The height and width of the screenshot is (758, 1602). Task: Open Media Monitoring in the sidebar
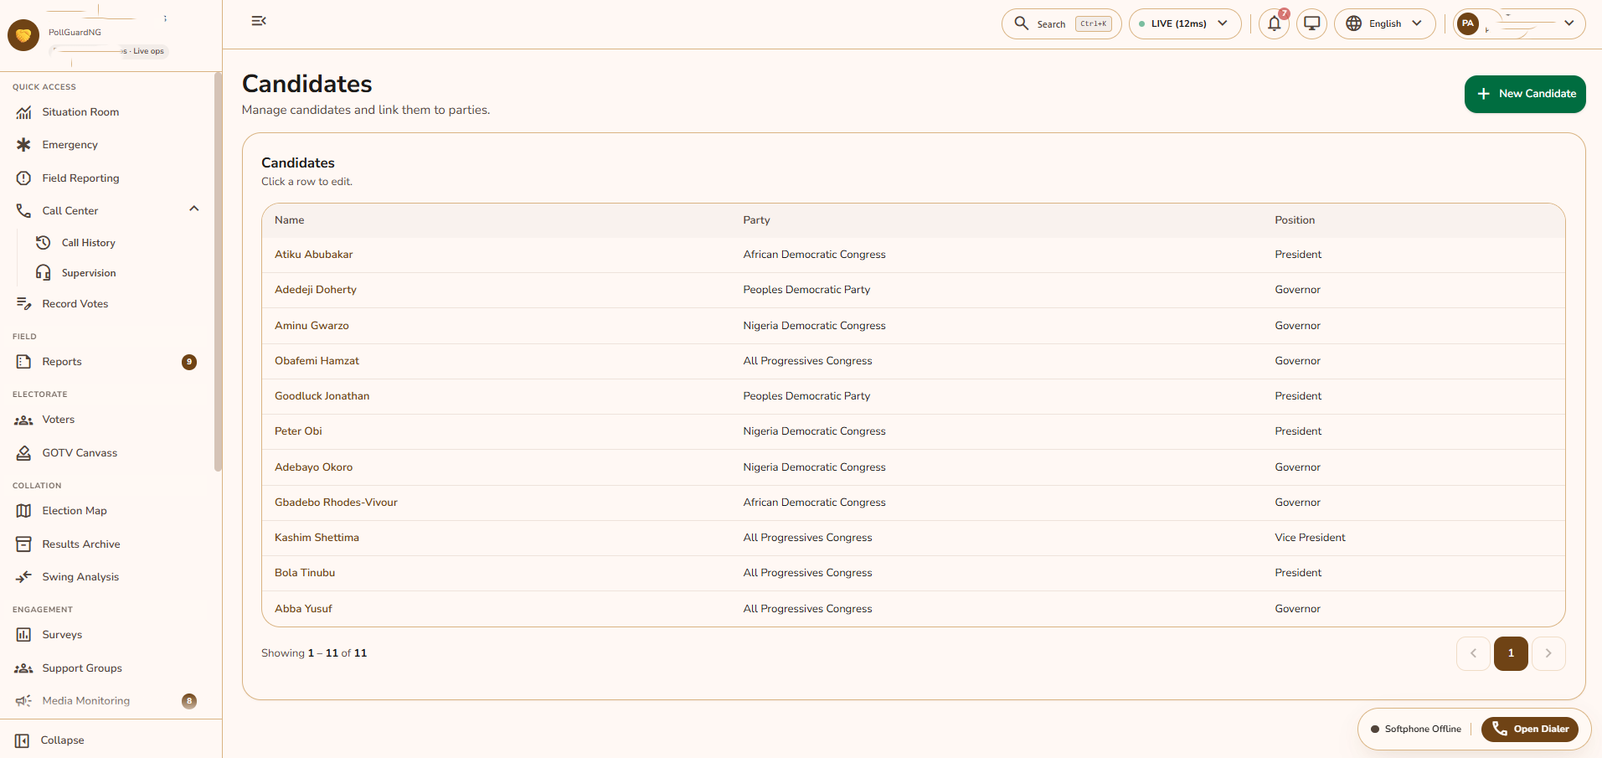106,701
